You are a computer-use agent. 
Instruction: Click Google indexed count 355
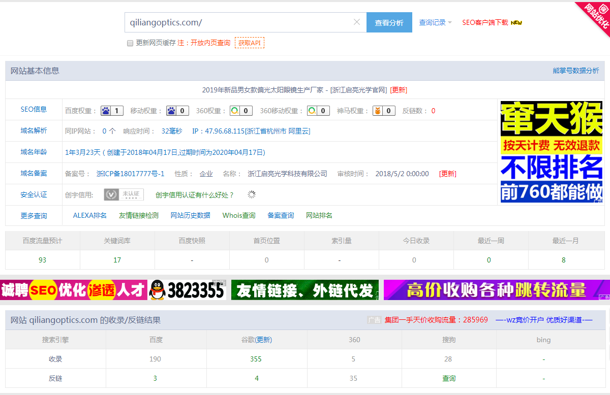click(x=256, y=359)
